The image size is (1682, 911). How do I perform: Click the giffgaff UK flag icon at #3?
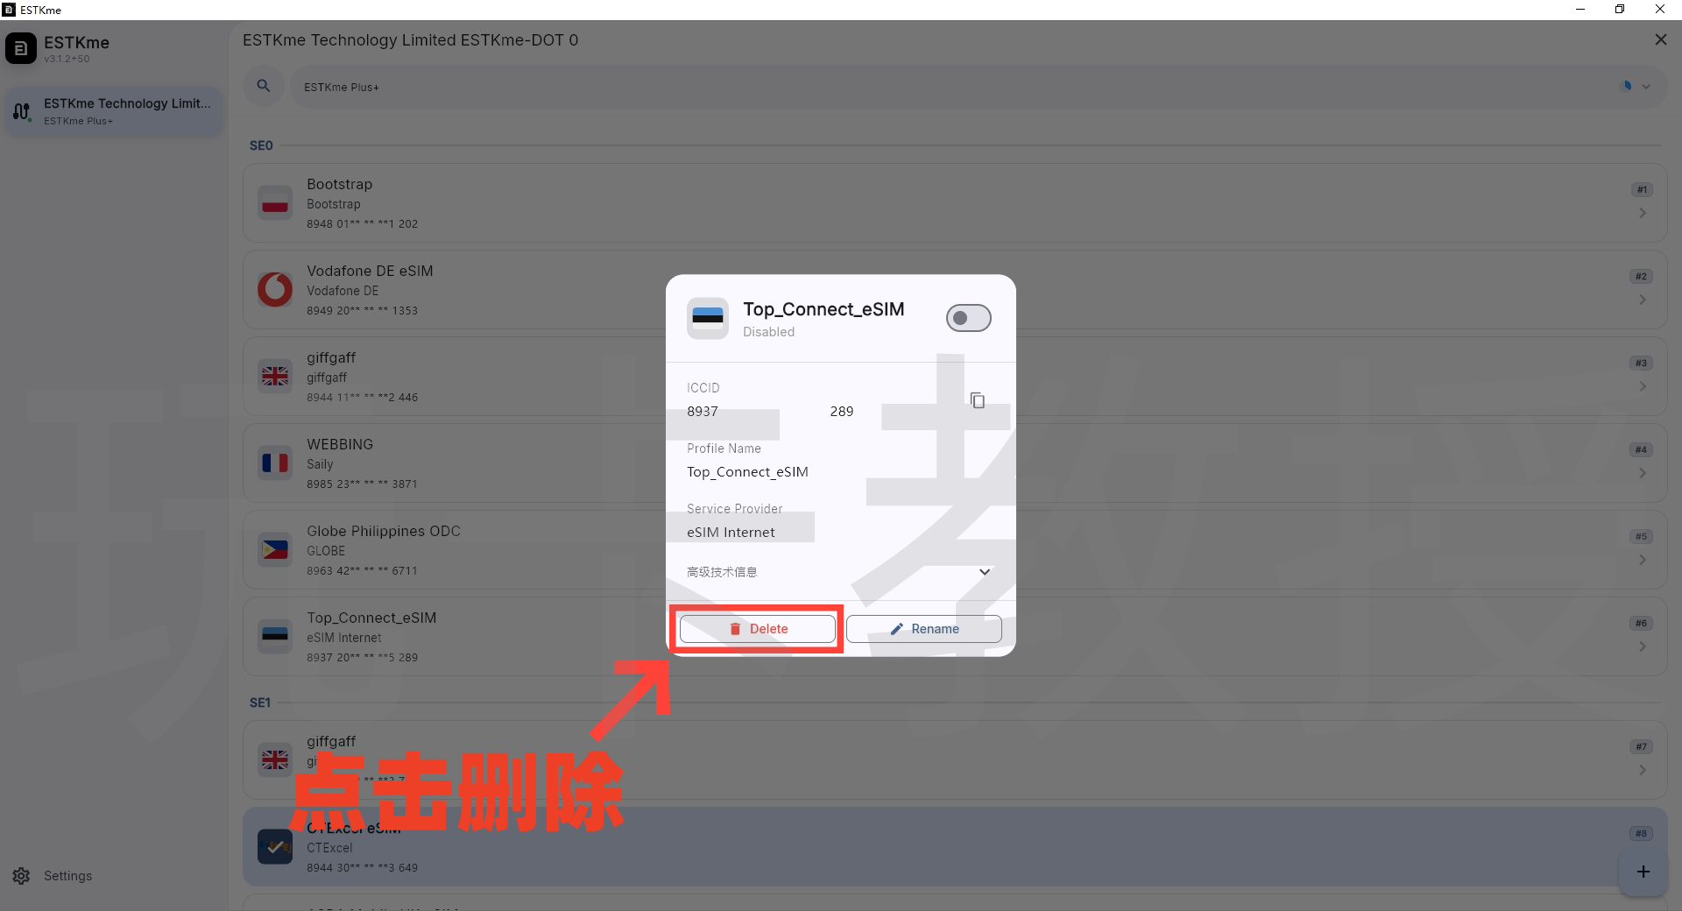point(275,376)
